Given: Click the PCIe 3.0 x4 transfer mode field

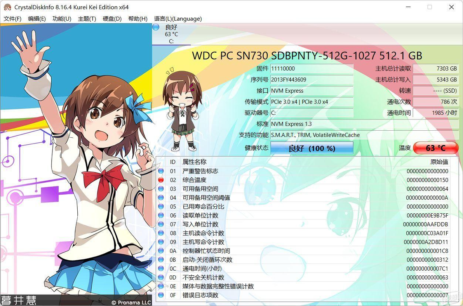Looking at the screenshot, I should (x=312, y=102).
